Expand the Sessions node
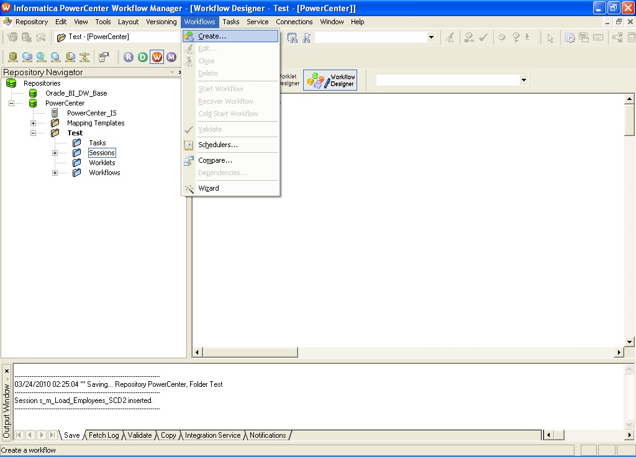This screenshot has height=457, width=636. click(x=55, y=153)
